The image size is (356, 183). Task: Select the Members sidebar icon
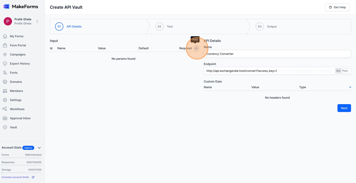point(4,91)
